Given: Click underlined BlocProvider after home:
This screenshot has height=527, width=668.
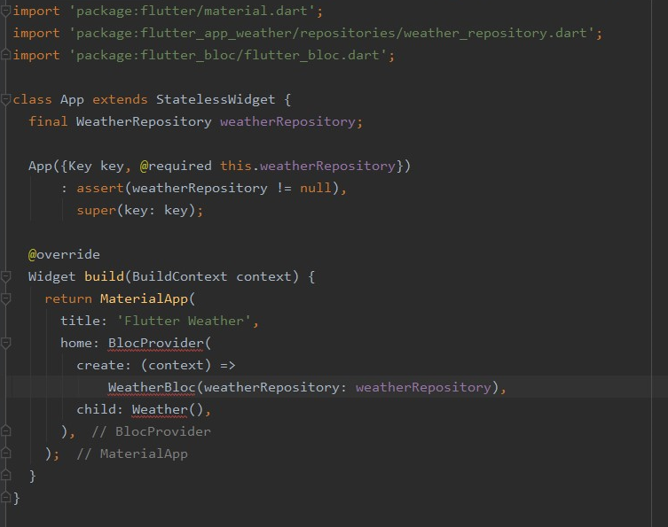Looking at the screenshot, I should pyautogui.click(x=155, y=343).
